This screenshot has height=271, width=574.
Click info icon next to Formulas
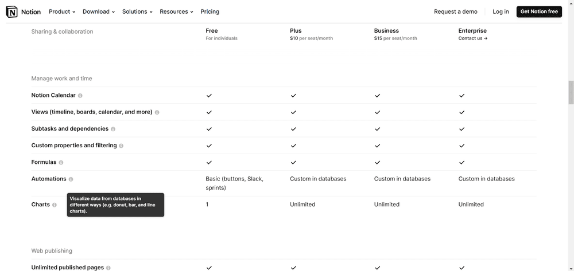pos(61,163)
